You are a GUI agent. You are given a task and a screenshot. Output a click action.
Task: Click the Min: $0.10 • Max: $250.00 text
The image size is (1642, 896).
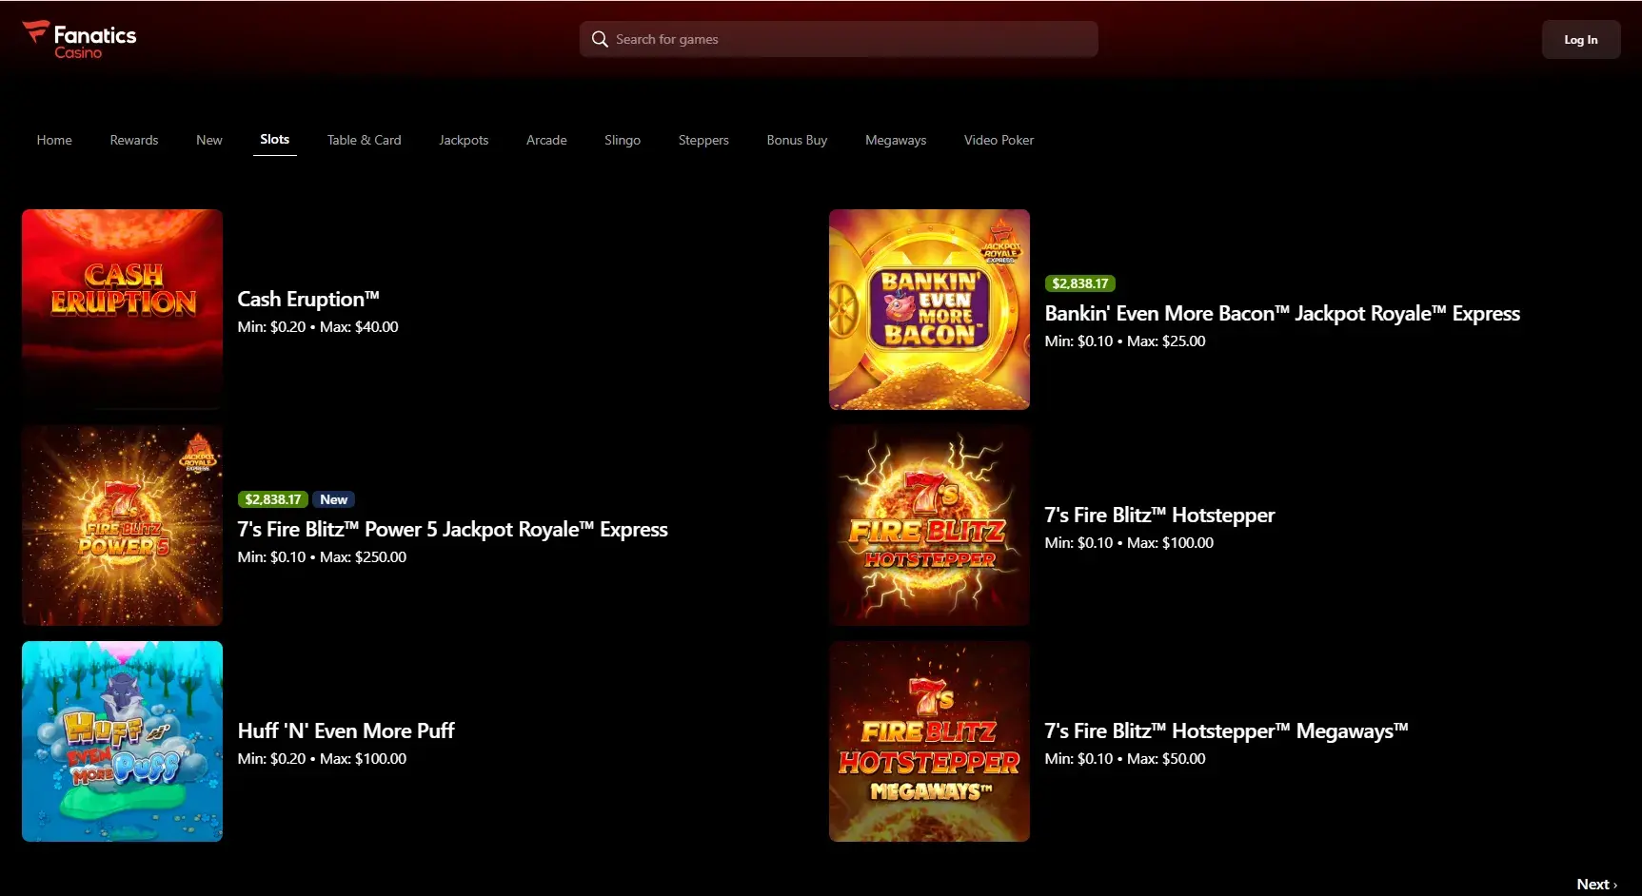(x=322, y=556)
